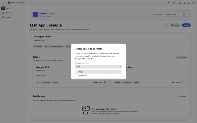The image size is (197, 123).
Task: Open the Selected app dropdown
Action: pyautogui.click(x=174, y=15)
